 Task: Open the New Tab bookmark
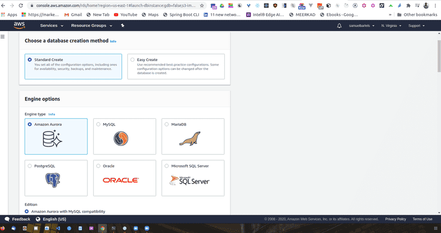[98, 14]
